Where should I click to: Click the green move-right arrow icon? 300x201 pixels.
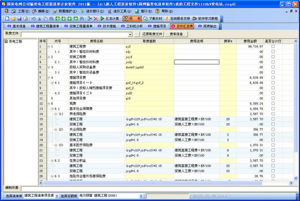click(x=76, y=19)
